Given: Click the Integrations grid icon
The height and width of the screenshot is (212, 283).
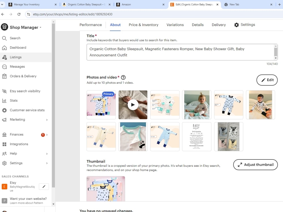Looking at the screenshot, I should coord(4,144).
